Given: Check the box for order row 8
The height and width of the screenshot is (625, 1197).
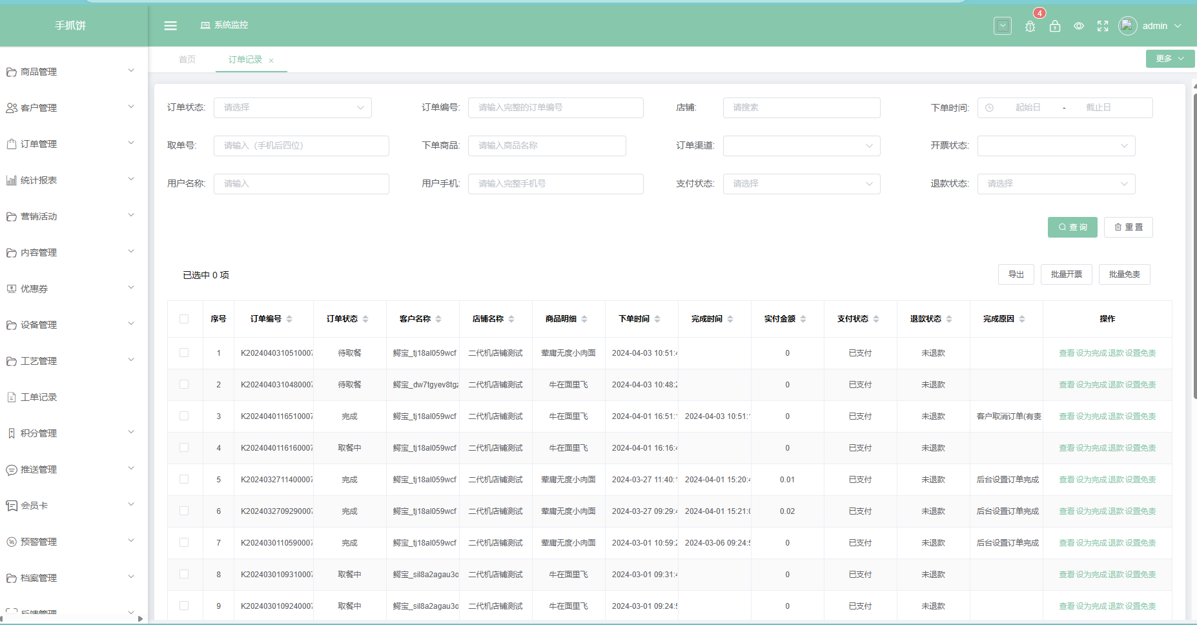Looking at the screenshot, I should 184,574.
